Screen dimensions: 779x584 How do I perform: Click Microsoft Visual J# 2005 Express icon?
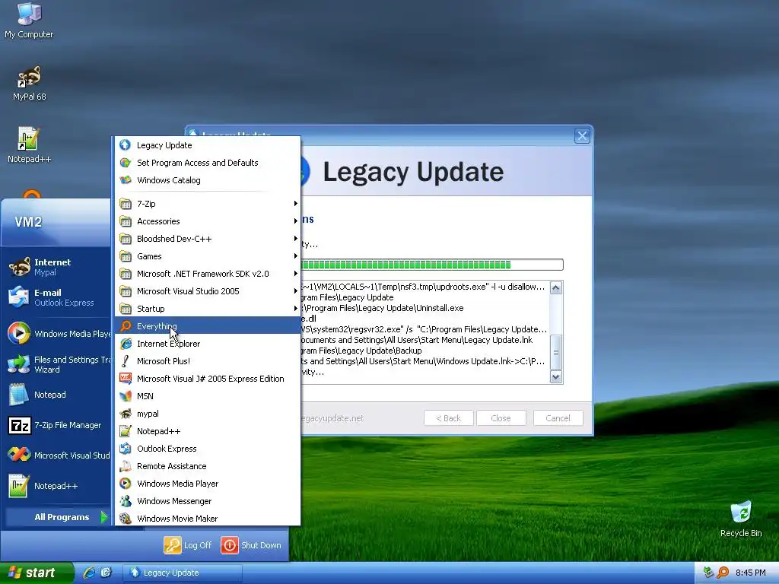(126, 379)
